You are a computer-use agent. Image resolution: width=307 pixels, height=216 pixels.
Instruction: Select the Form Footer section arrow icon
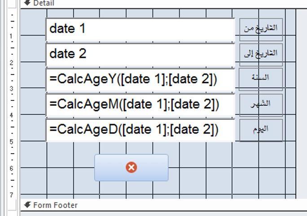(27, 205)
